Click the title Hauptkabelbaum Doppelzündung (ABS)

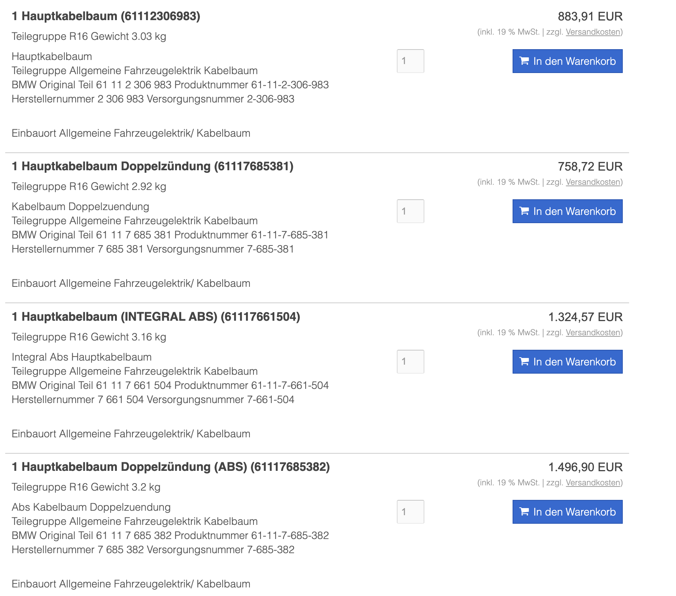(171, 467)
